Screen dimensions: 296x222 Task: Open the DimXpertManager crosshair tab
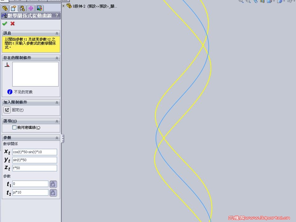coord(31,8)
